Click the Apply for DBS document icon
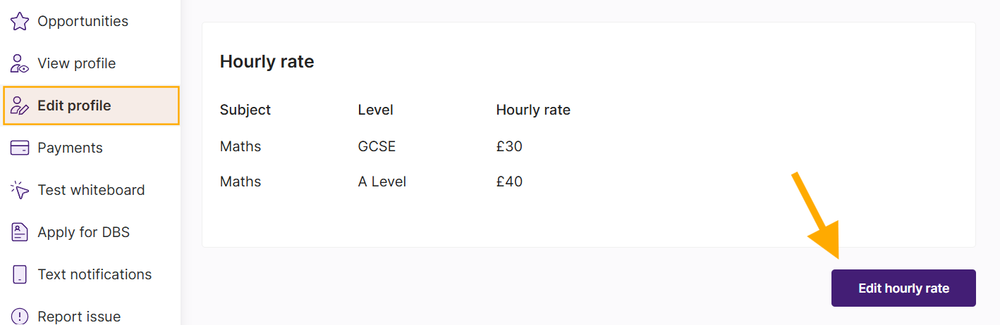The image size is (1000, 325). [20, 232]
